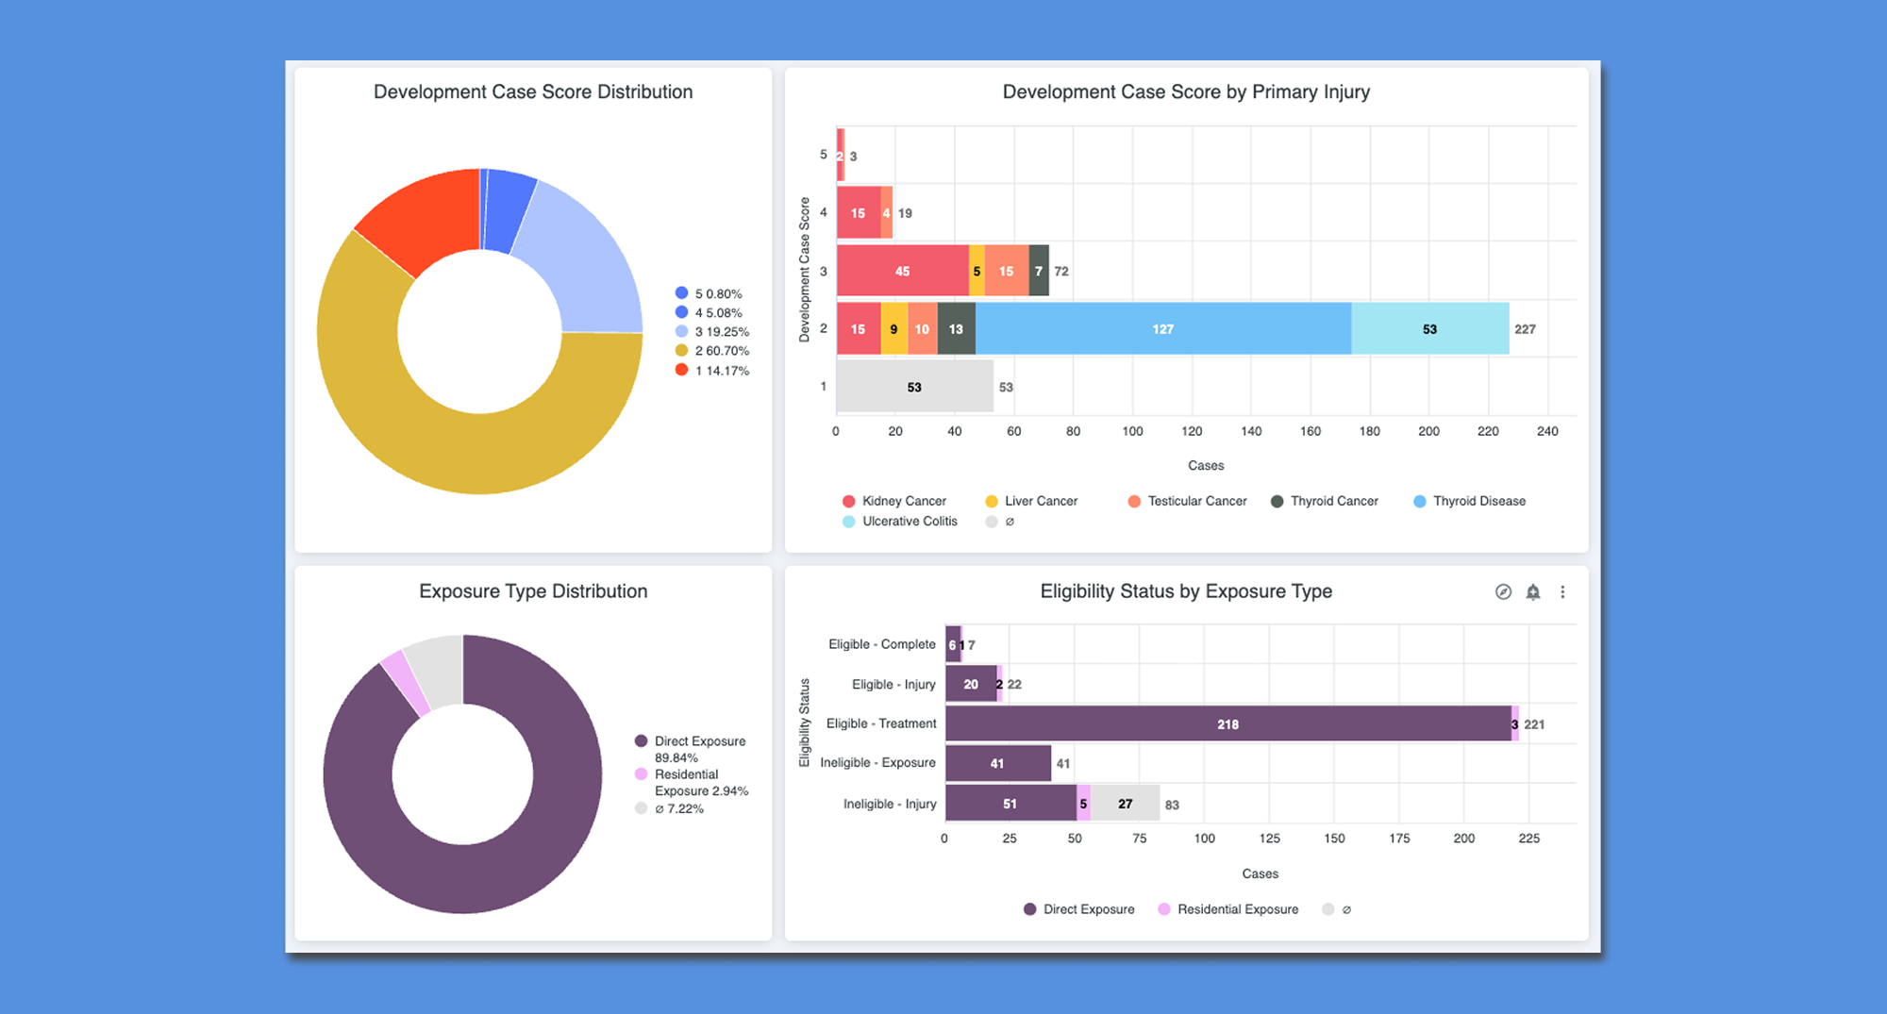Click Ineligible - Injury Direct Exposure bar 51
Viewport: 1887px width, 1014px height.
coord(1010,804)
